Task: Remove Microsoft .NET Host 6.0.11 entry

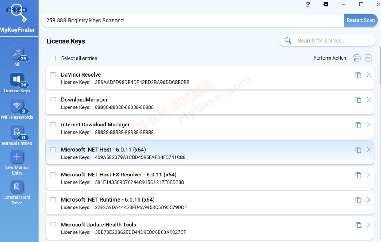Action: click(369, 150)
